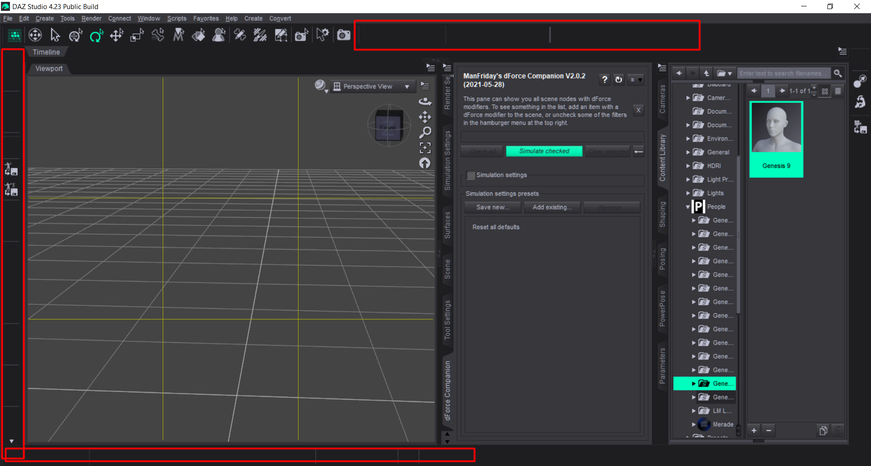Open the Content Library folder dropdown
871x466 pixels.
point(724,73)
